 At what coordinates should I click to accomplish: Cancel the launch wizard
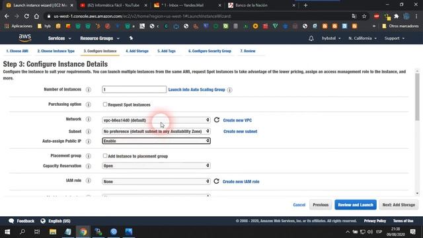pyautogui.click(x=299, y=205)
